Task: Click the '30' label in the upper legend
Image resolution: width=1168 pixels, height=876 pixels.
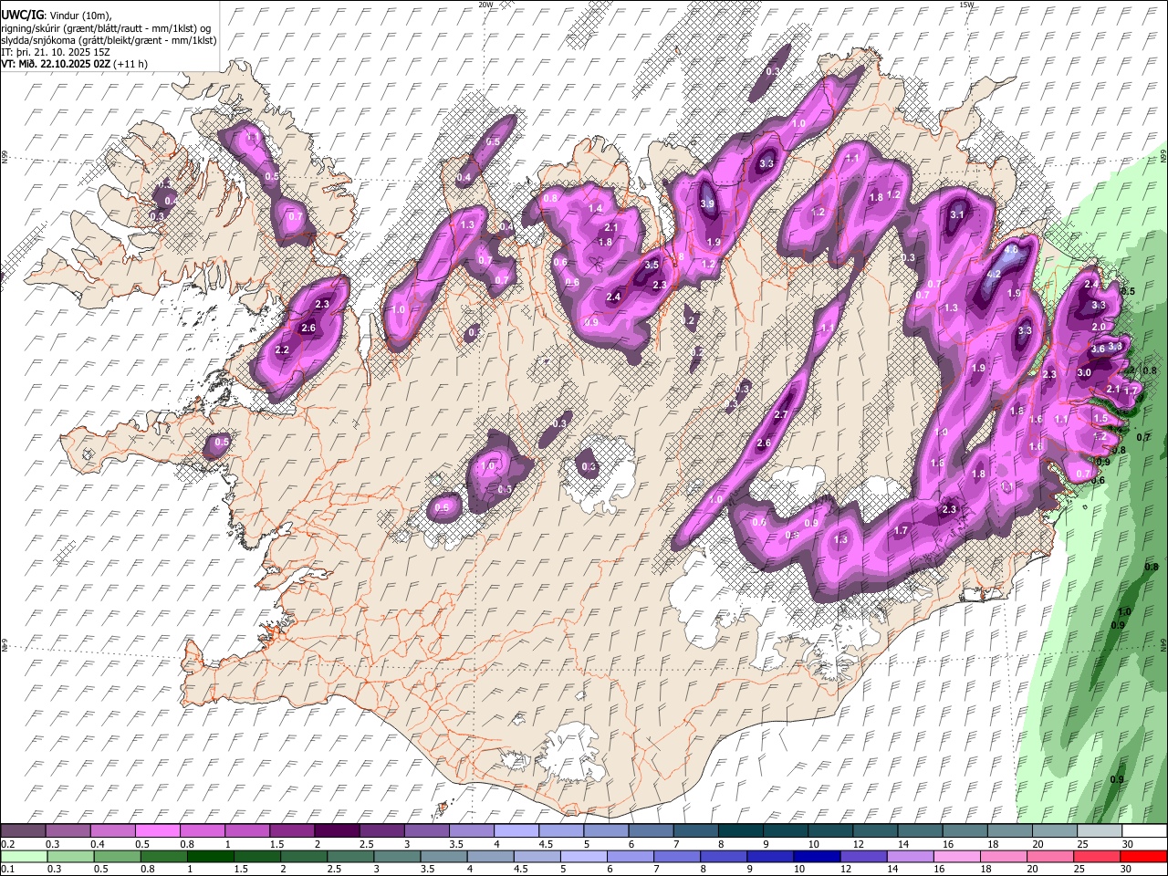Action: click(1127, 844)
